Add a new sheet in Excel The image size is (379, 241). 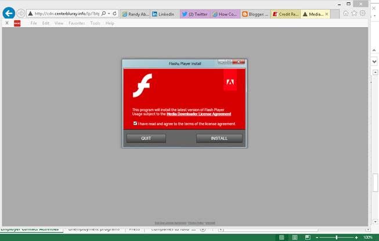(203, 229)
